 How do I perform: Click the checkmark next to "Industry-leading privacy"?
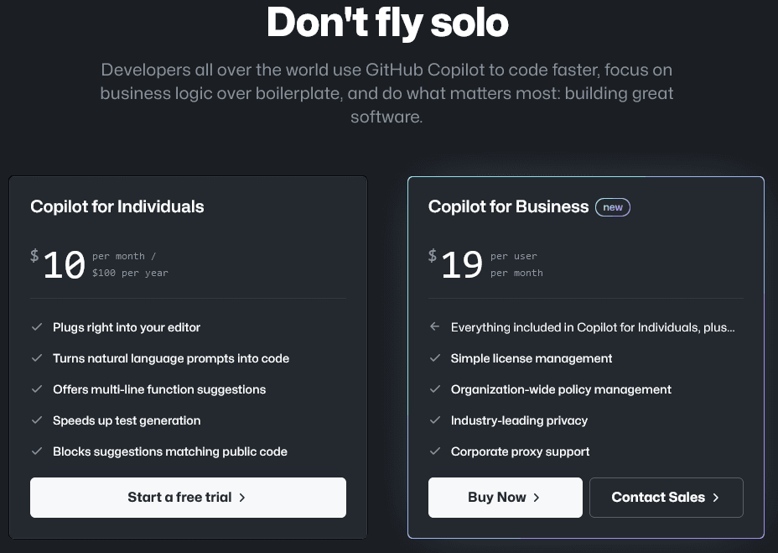point(435,420)
